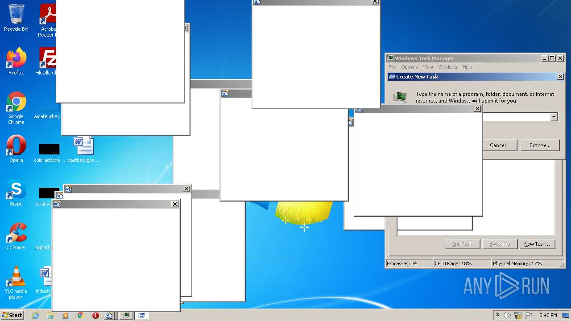This screenshot has height=321, width=571.
Task: Launch Opera from the desktop
Action: 16,149
